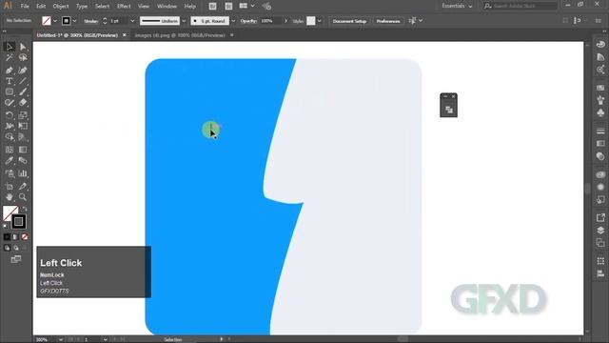
Task: Expand the opacity slider arrow
Action: (x=286, y=21)
